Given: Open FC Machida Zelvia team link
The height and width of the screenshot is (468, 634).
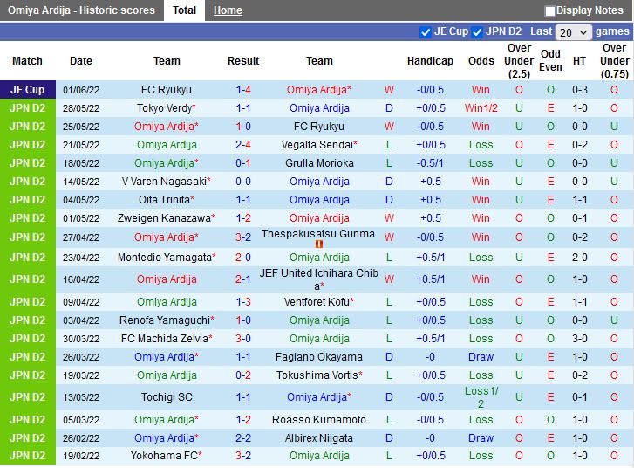Looking at the screenshot, I should pyautogui.click(x=167, y=338).
